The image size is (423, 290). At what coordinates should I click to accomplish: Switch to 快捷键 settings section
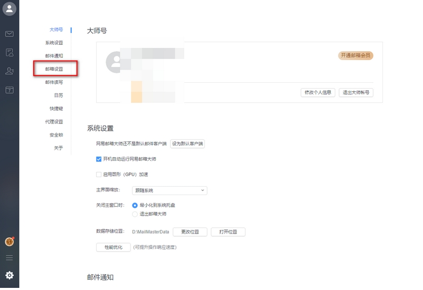pyautogui.click(x=56, y=109)
